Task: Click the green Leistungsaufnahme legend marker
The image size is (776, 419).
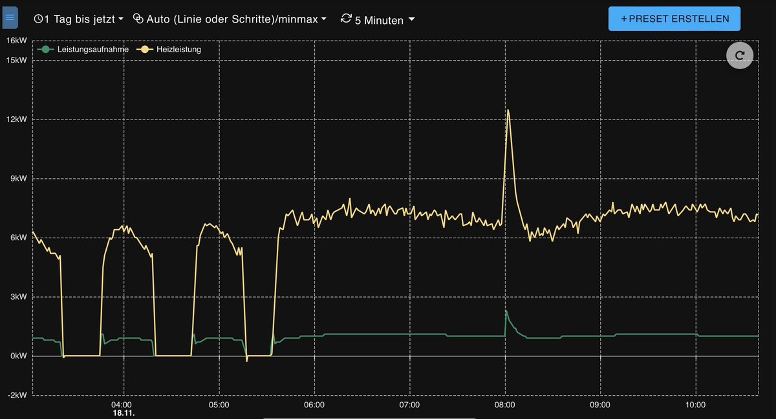Action: [44, 49]
